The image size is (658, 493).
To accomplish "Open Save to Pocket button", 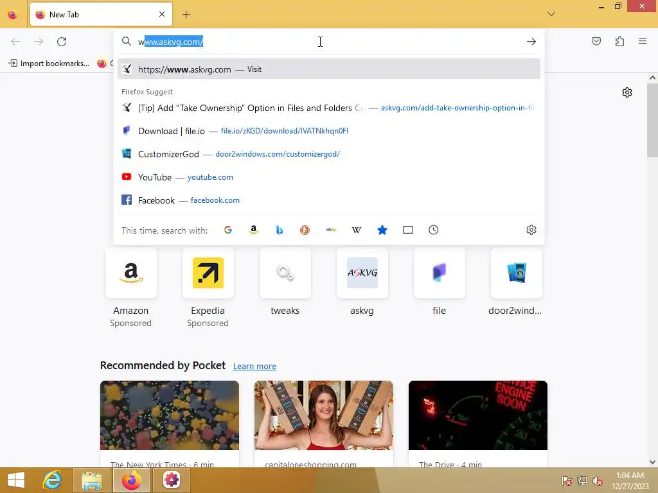I will click(596, 41).
